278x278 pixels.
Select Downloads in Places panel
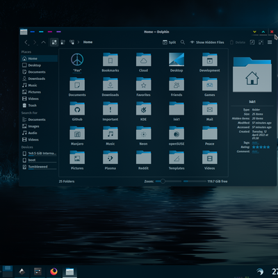(39, 79)
